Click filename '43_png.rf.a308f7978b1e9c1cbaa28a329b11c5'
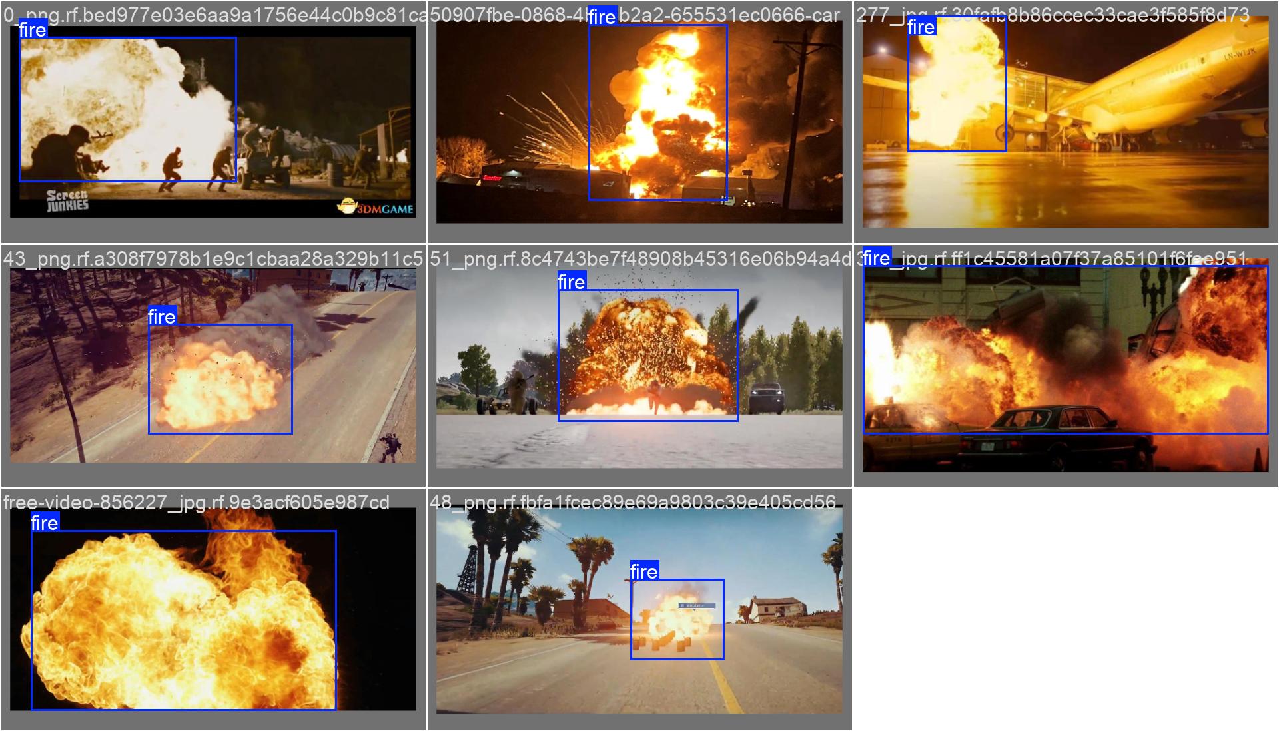 coord(213,258)
